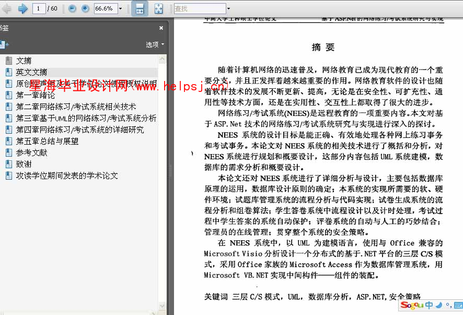Screen dimensions: 463x315
Task: Open the 参考文献 bookmark
Action: 31,153
